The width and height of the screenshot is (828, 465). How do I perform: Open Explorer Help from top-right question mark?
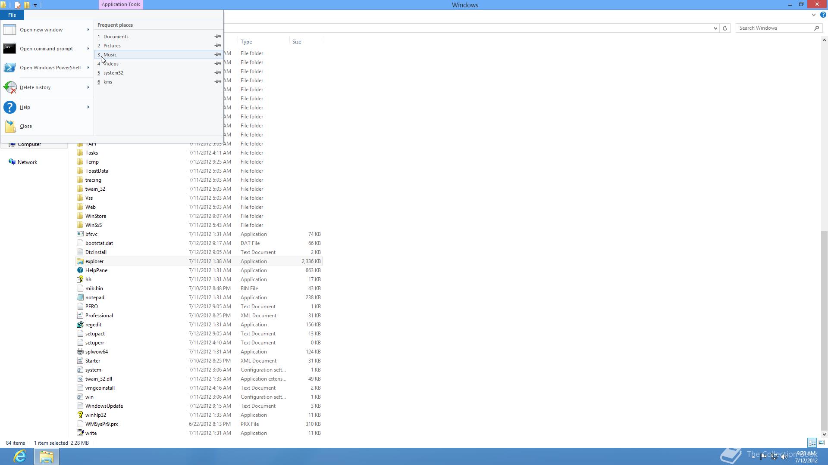823,15
